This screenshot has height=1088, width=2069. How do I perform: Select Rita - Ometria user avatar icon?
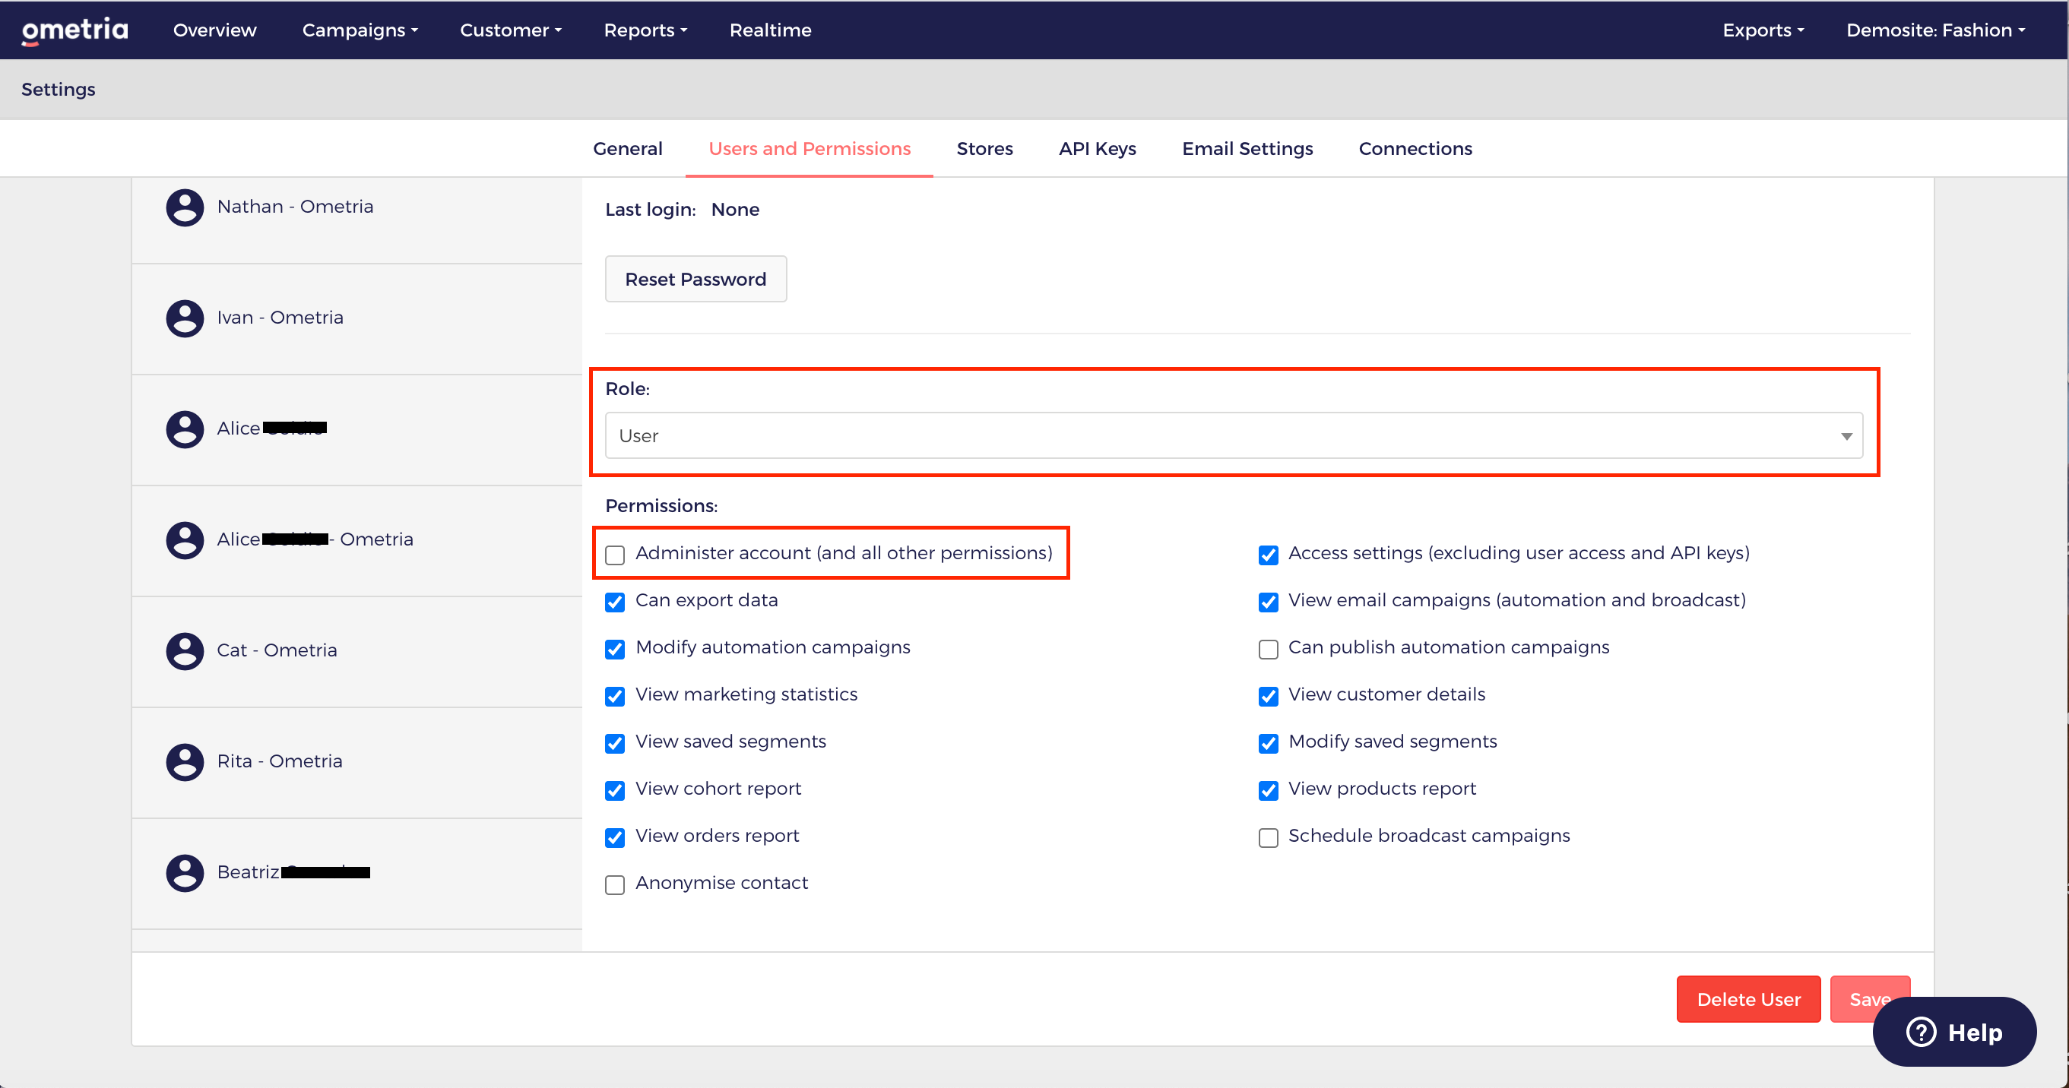[185, 761]
